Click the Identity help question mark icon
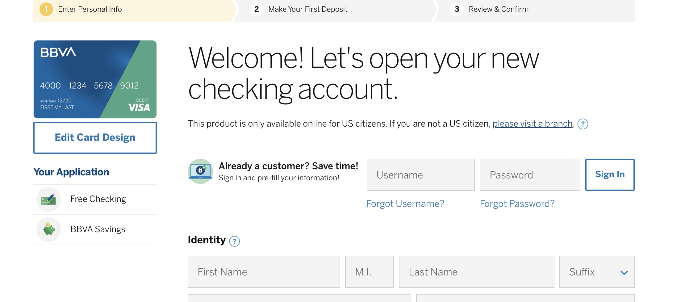The image size is (681, 302). [235, 241]
